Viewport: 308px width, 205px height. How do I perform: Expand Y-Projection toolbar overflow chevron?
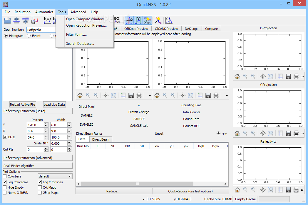(302, 133)
